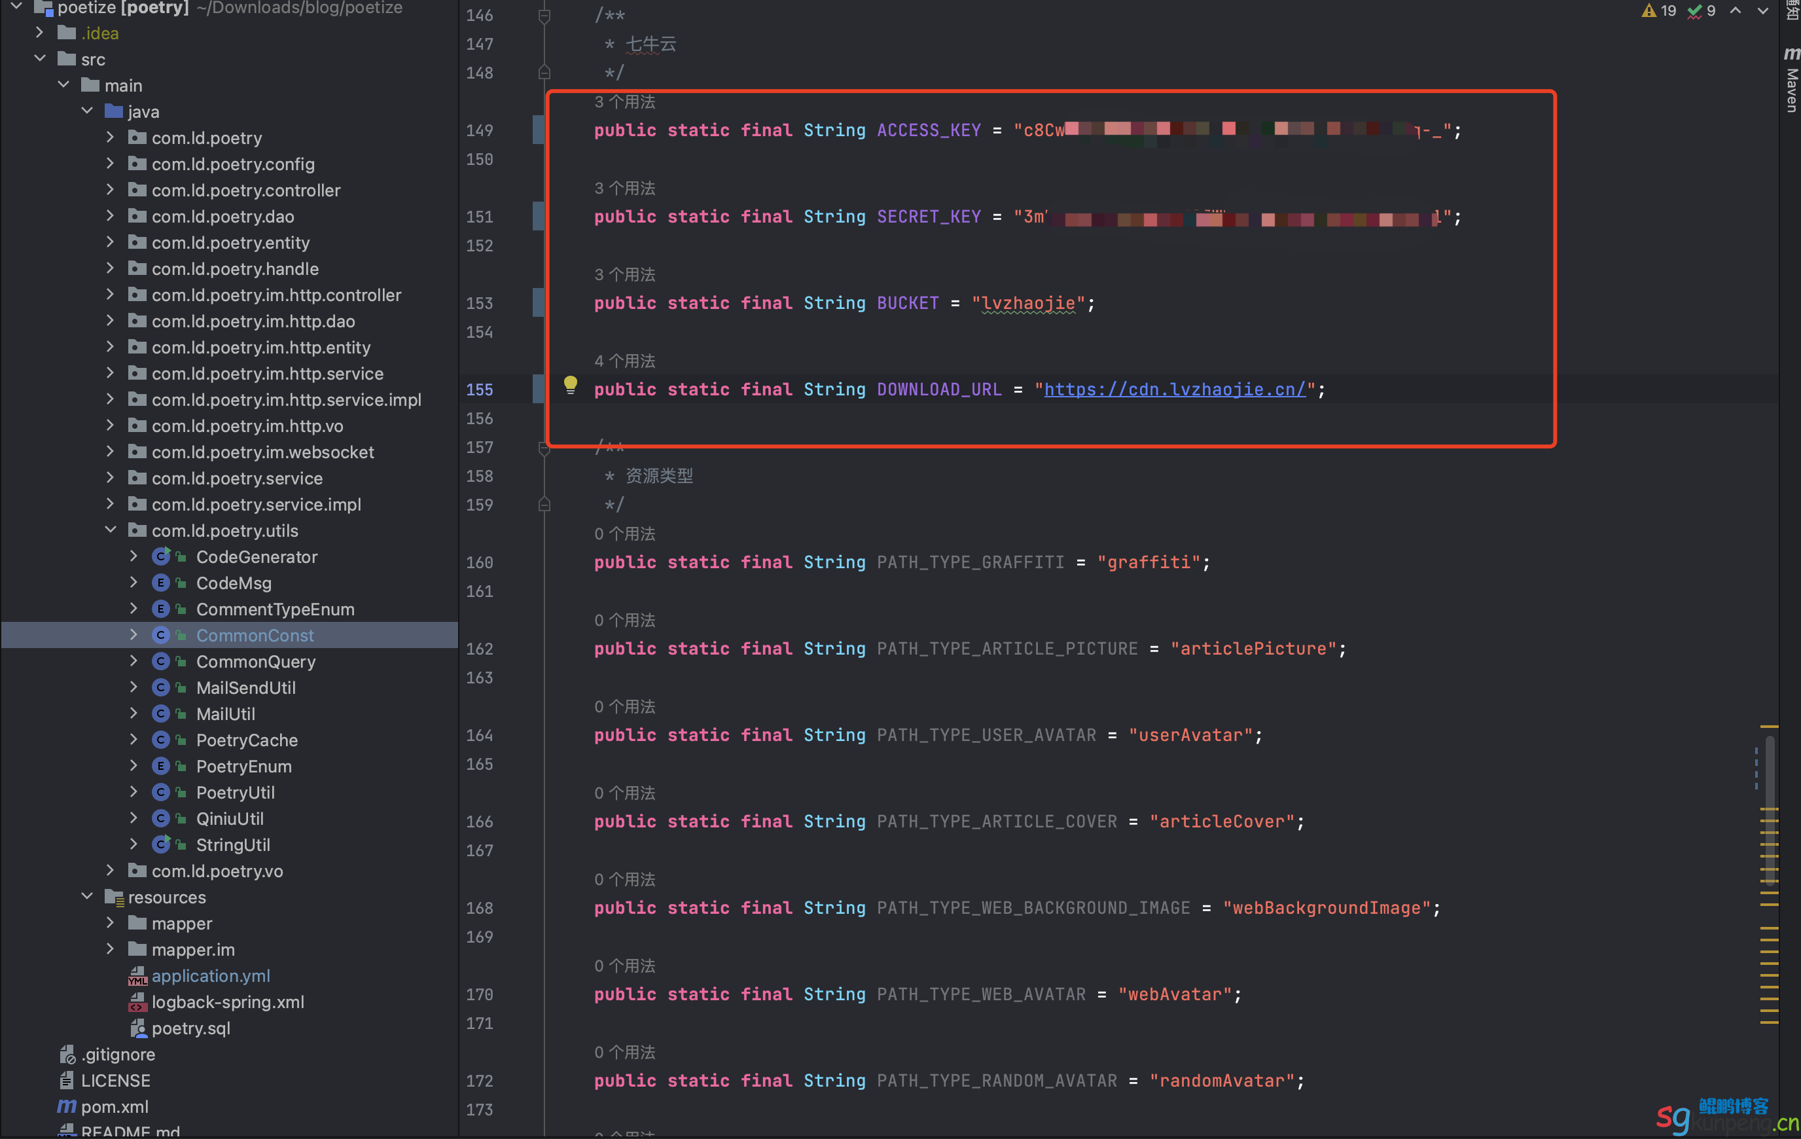The height and width of the screenshot is (1139, 1801).
Task: Select pom.xml in project tree
Action: click(115, 1106)
